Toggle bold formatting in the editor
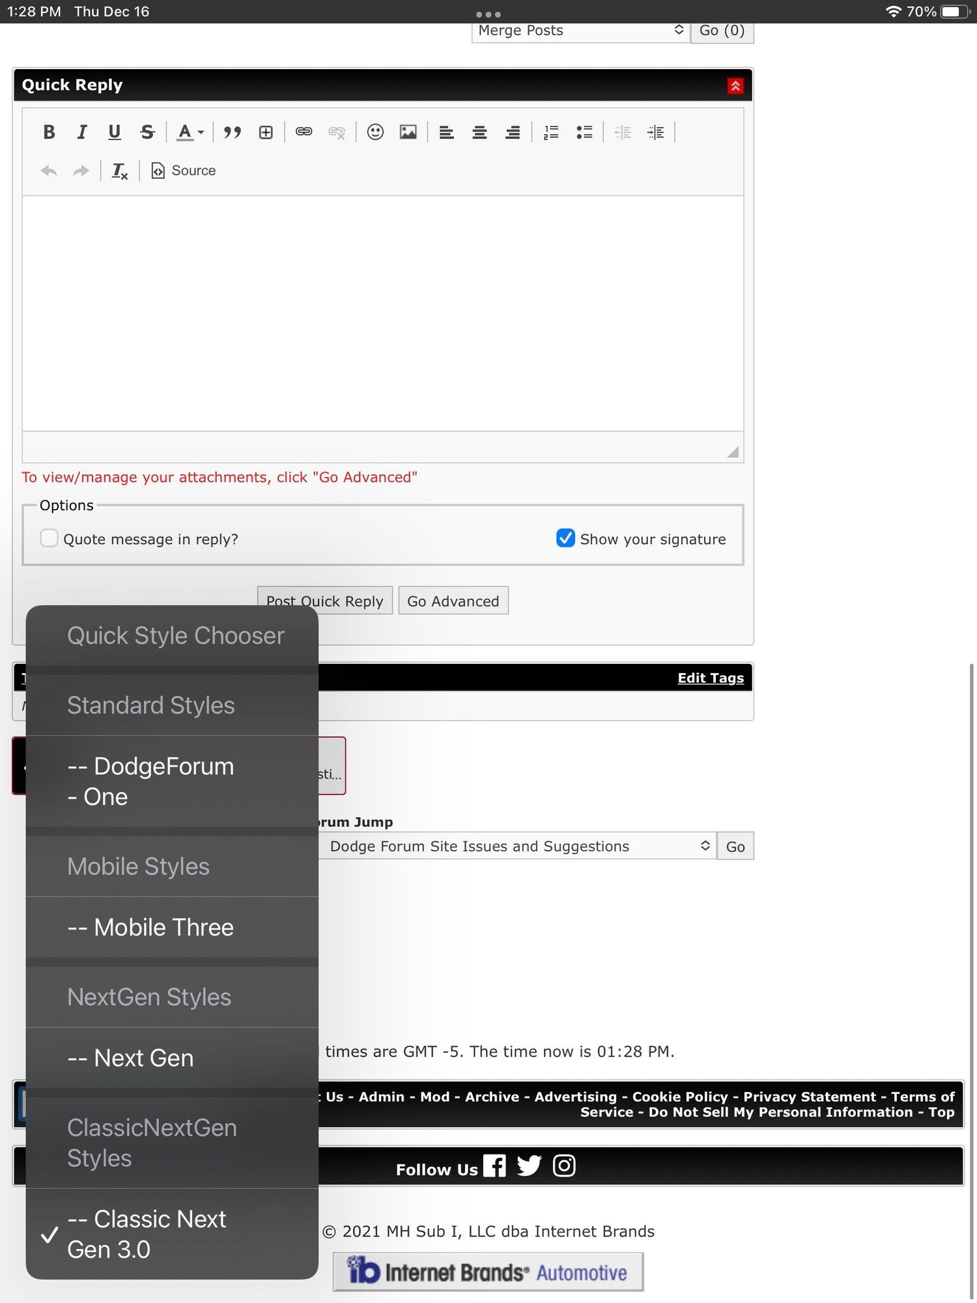Viewport: 977px width, 1303px height. click(x=49, y=132)
